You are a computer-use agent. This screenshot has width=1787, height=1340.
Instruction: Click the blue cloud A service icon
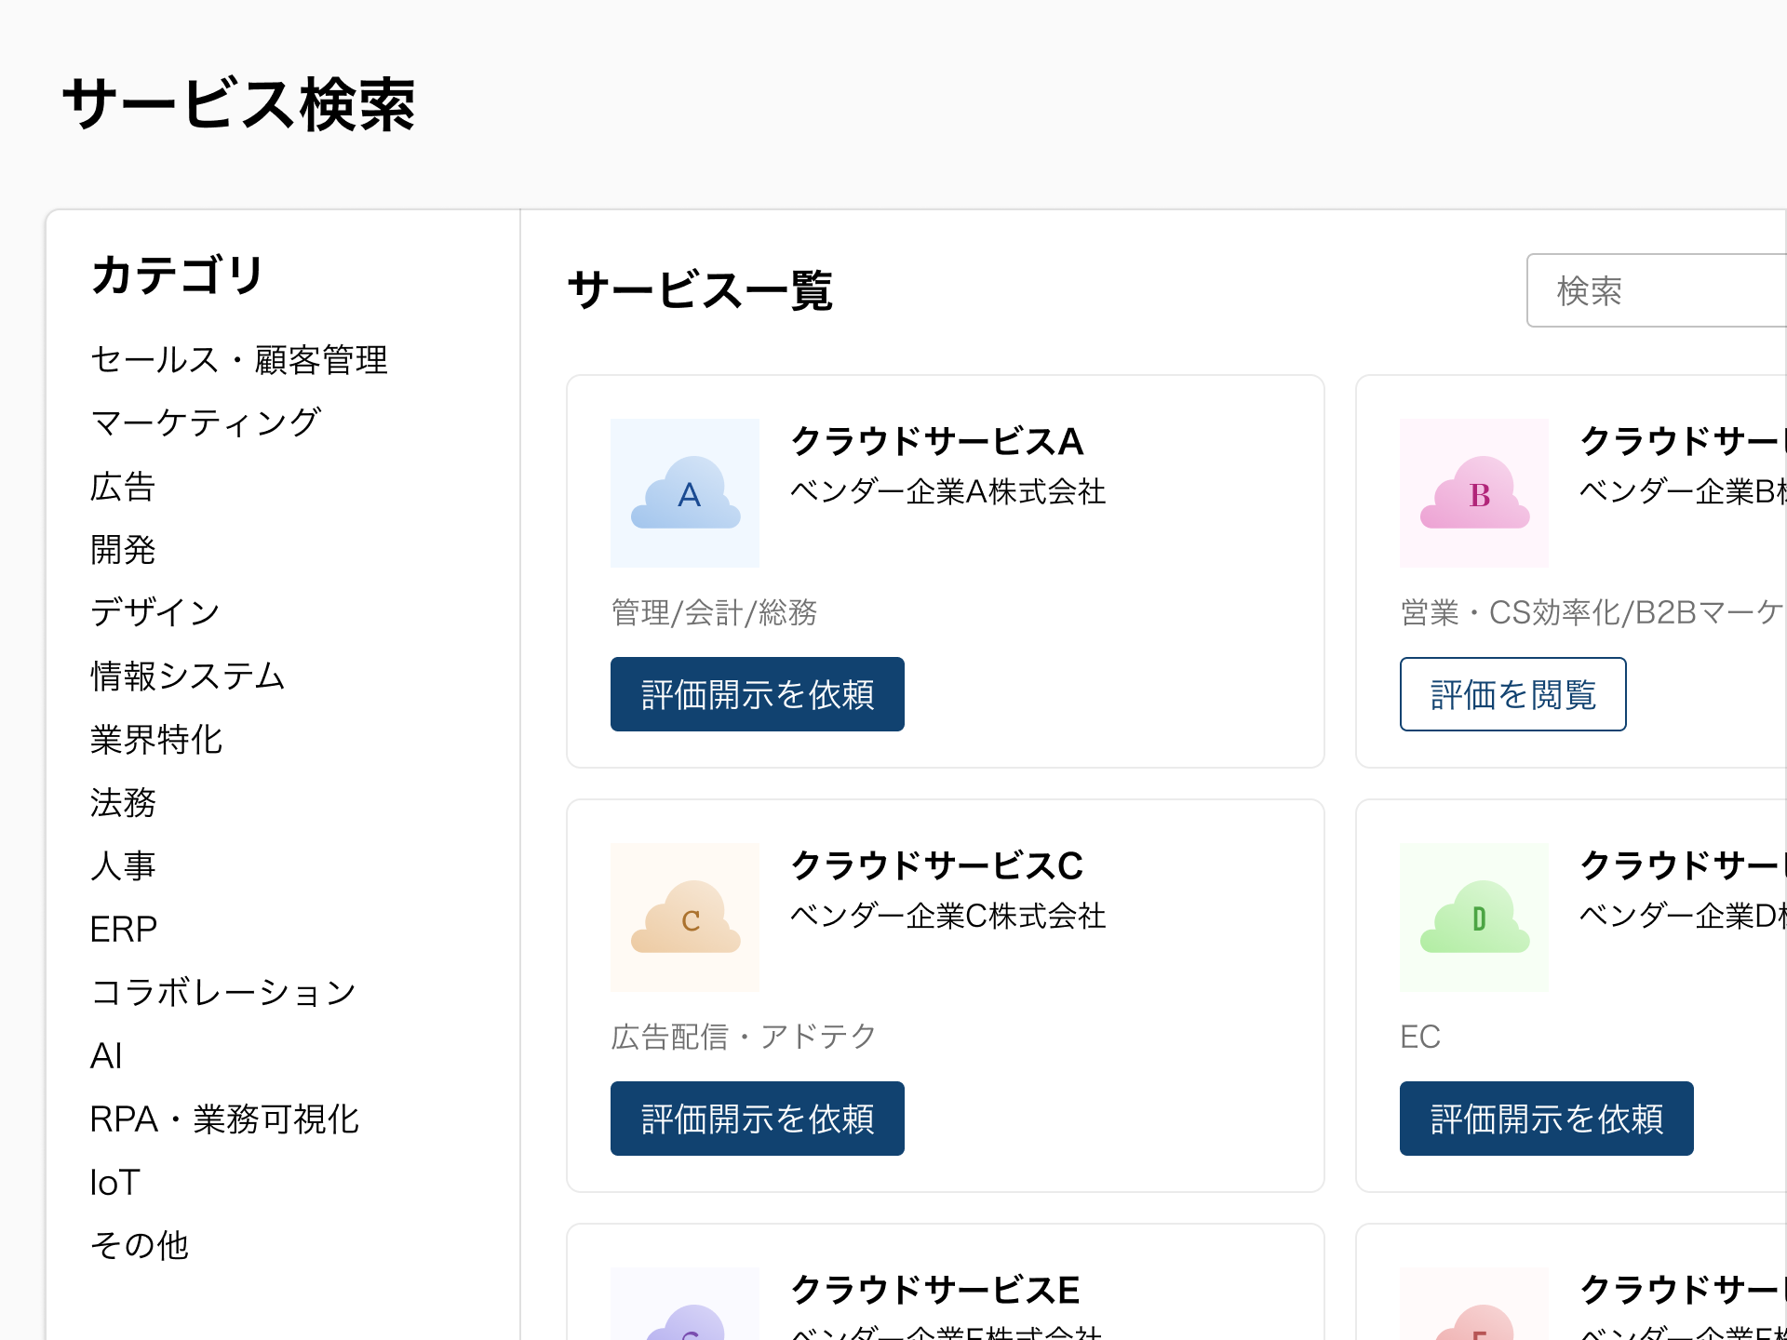tap(685, 493)
